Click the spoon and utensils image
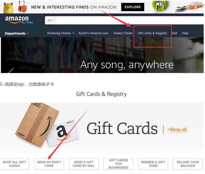Viewport: 205px width, 174px height. (x=189, y=7)
